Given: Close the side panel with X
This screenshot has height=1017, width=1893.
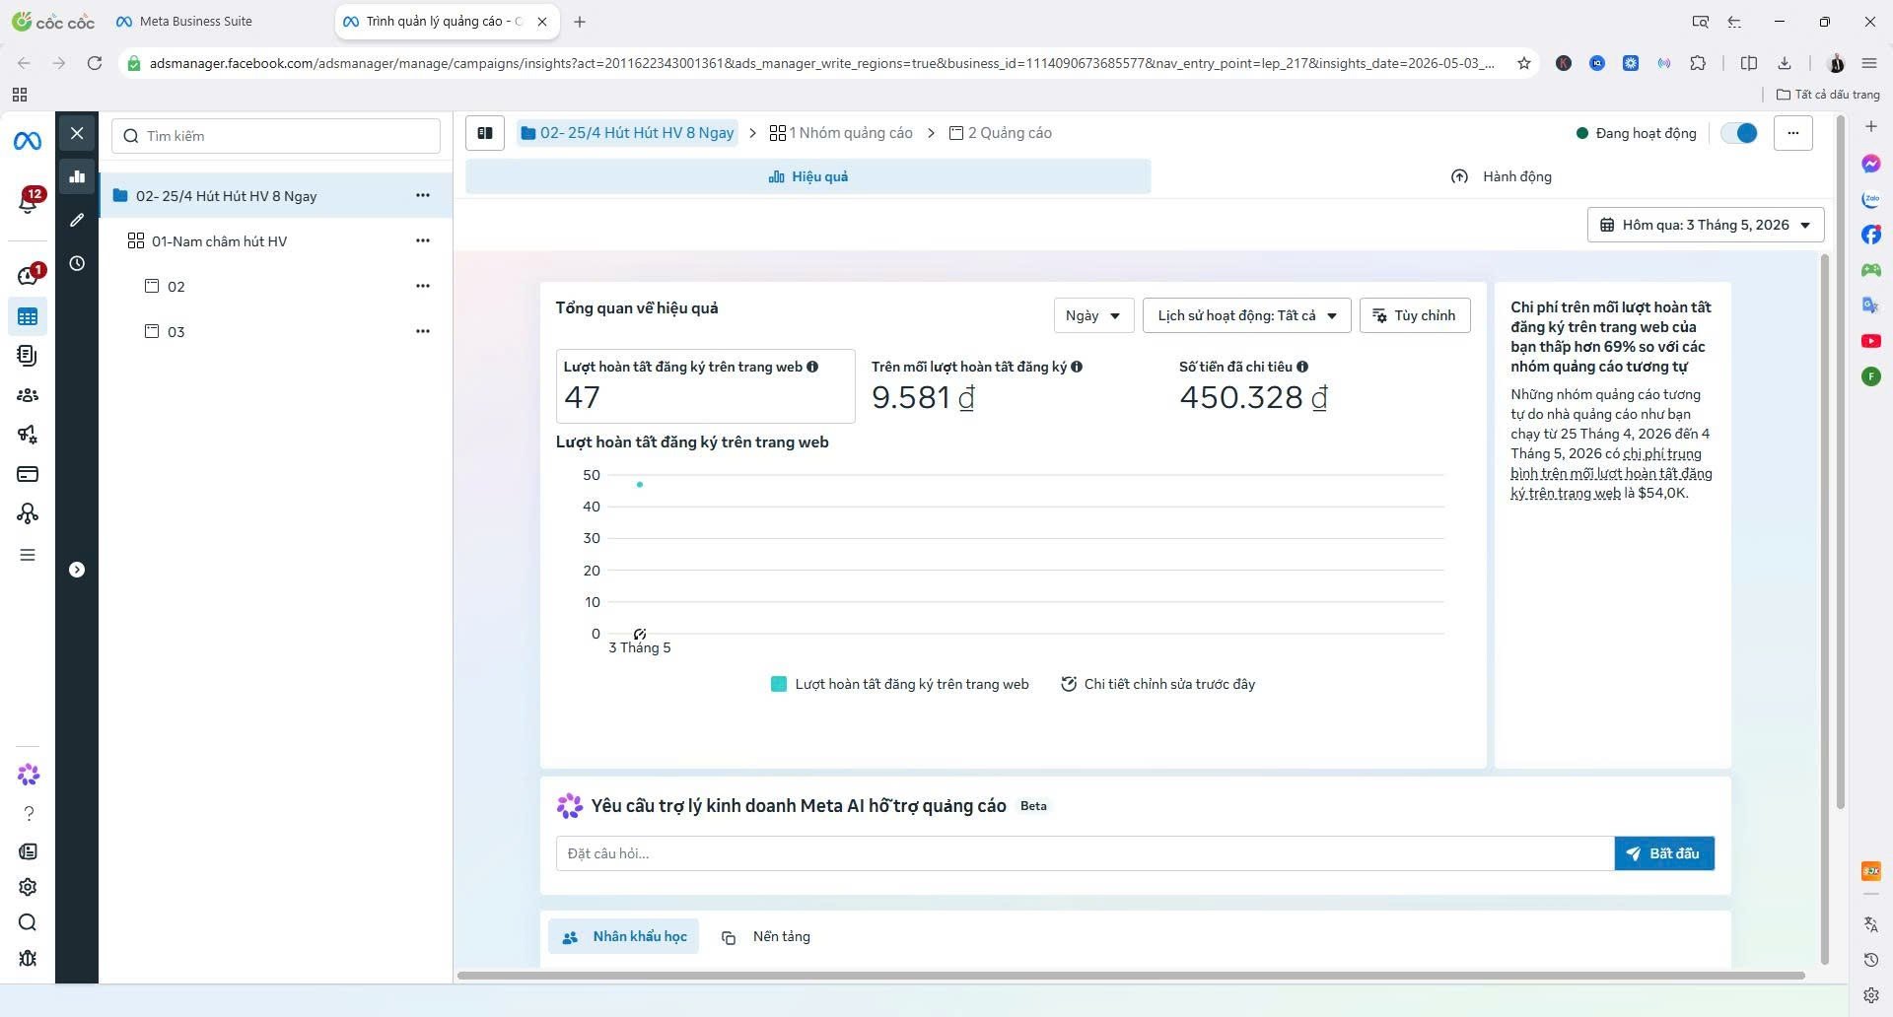Looking at the screenshot, I should 77,133.
